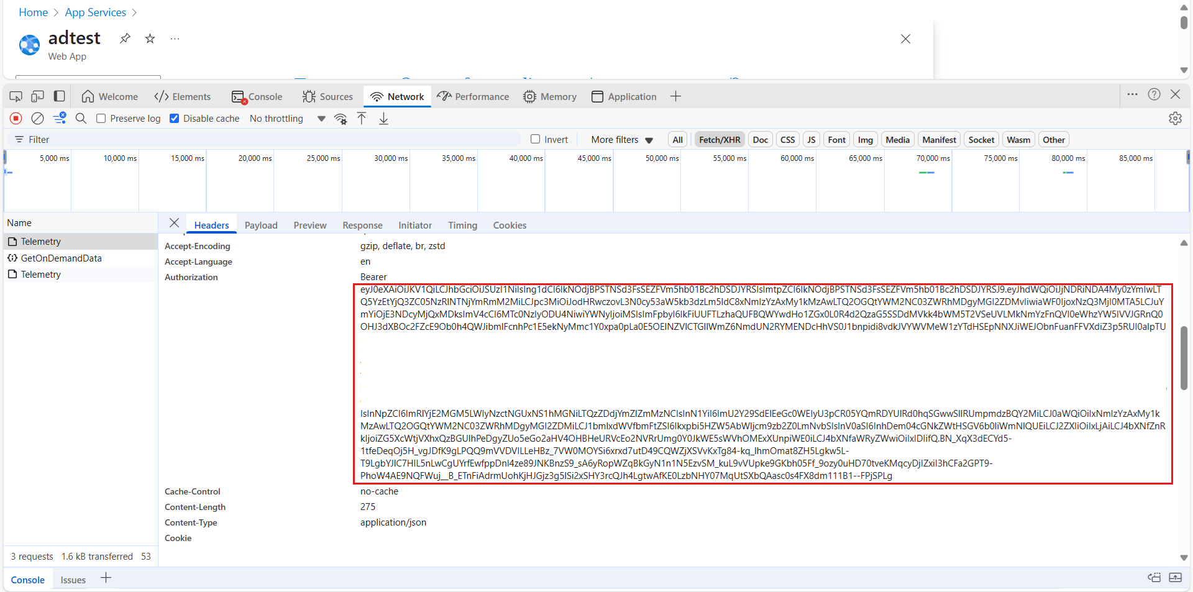The height and width of the screenshot is (592, 1193).
Task: Expand the More filters dropdown
Action: point(621,140)
